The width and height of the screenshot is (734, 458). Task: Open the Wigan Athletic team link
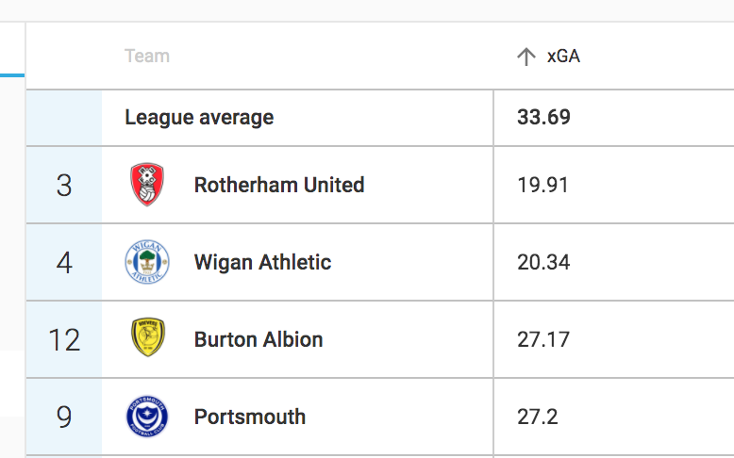point(262,262)
